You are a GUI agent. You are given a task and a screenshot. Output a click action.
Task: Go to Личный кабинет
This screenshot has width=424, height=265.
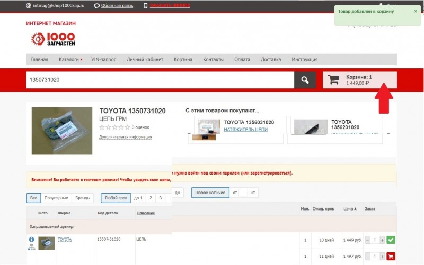pyautogui.click(x=145, y=59)
